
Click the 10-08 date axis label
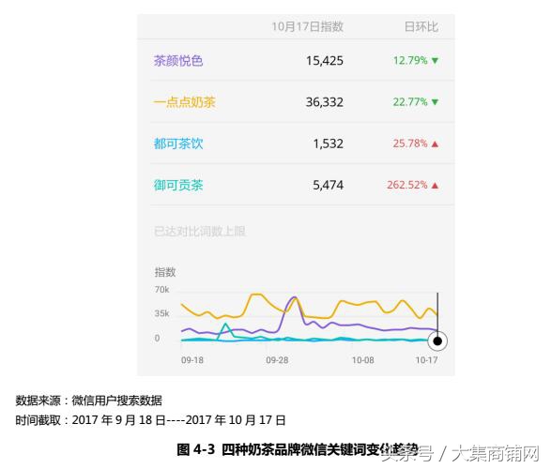363,360
